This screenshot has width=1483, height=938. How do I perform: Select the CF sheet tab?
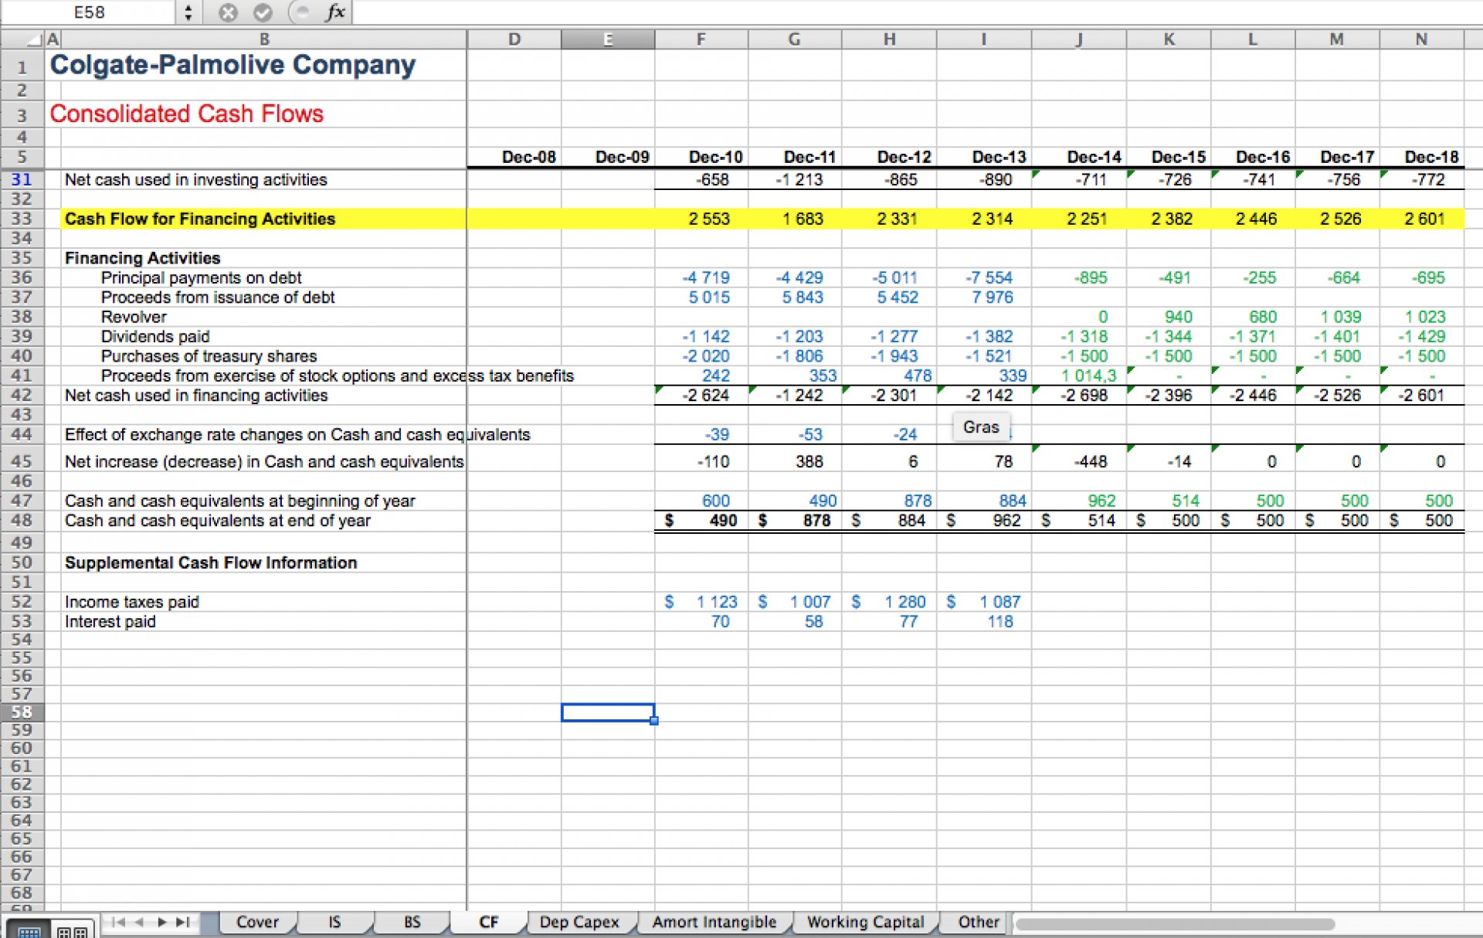[488, 922]
